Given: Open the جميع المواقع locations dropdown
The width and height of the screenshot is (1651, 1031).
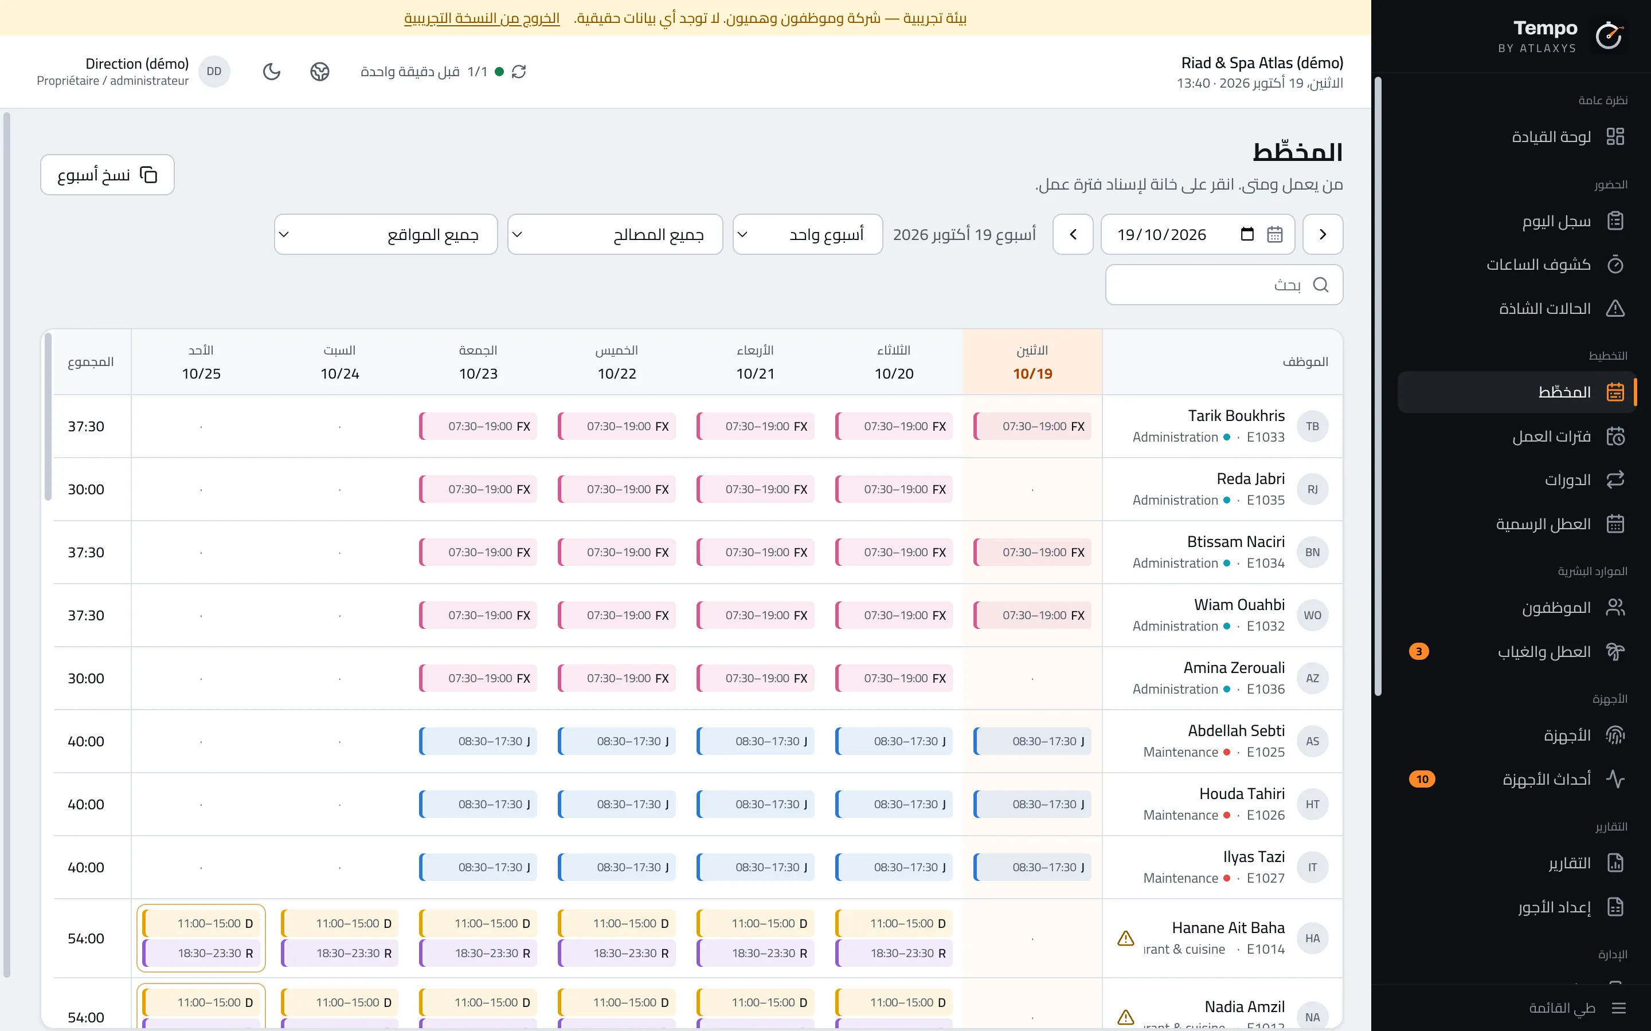Looking at the screenshot, I should pos(386,235).
